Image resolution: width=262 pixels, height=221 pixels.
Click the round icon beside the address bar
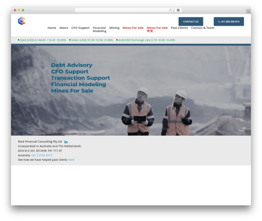click(x=178, y=10)
